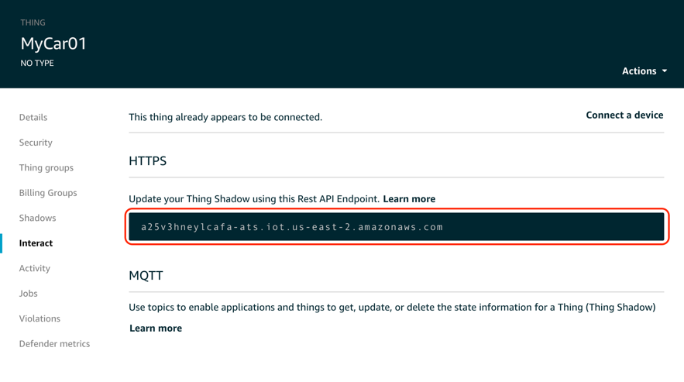Select Thing groups in sidebar
Viewport: 684px width, 382px height.
tap(46, 168)
